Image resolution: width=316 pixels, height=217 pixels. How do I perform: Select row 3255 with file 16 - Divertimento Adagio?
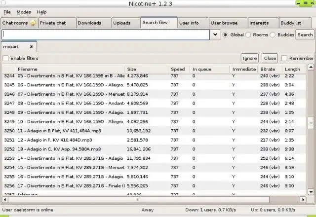tap(155, 177)
